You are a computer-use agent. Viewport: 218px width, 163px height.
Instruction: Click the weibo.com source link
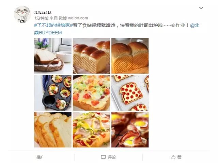point(78,18)
